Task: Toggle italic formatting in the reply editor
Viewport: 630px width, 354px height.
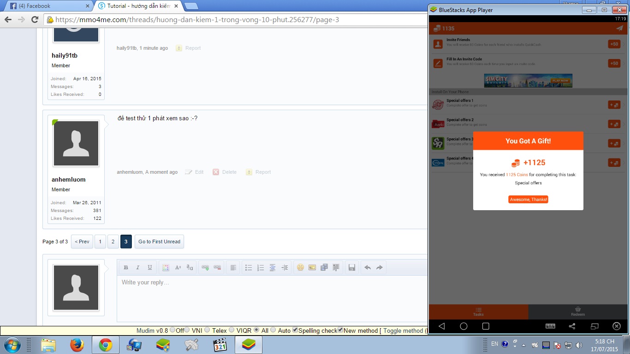Action: tap(137, 268)
